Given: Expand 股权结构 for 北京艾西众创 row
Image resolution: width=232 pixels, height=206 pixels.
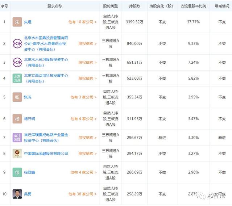Looking at the screenshot, I should tap(87, 78).
